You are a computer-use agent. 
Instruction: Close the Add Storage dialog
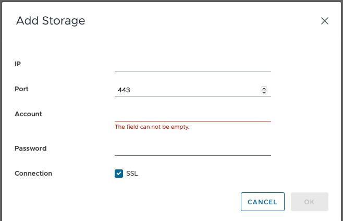pos(325,21)
